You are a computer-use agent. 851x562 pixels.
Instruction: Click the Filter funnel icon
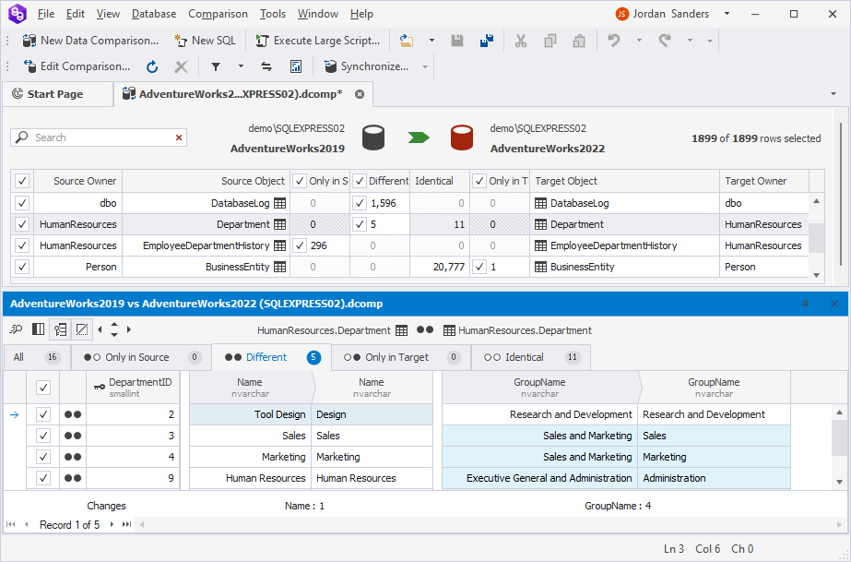[216, 66]
